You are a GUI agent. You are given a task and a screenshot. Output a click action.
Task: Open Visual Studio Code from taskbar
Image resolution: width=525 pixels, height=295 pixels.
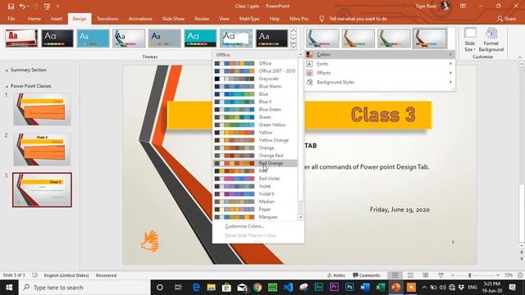[x=288, y=288]
